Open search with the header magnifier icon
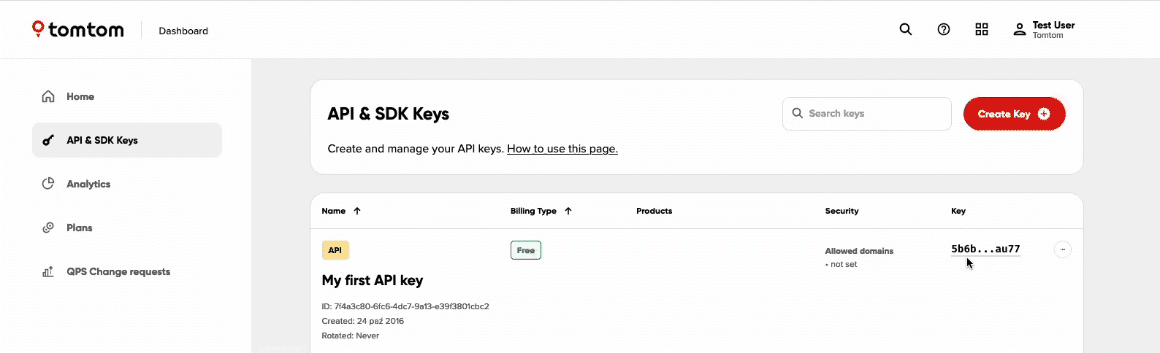Image resolution: width=1160 pixels, height=353 pixels. [x=906, y=29]
